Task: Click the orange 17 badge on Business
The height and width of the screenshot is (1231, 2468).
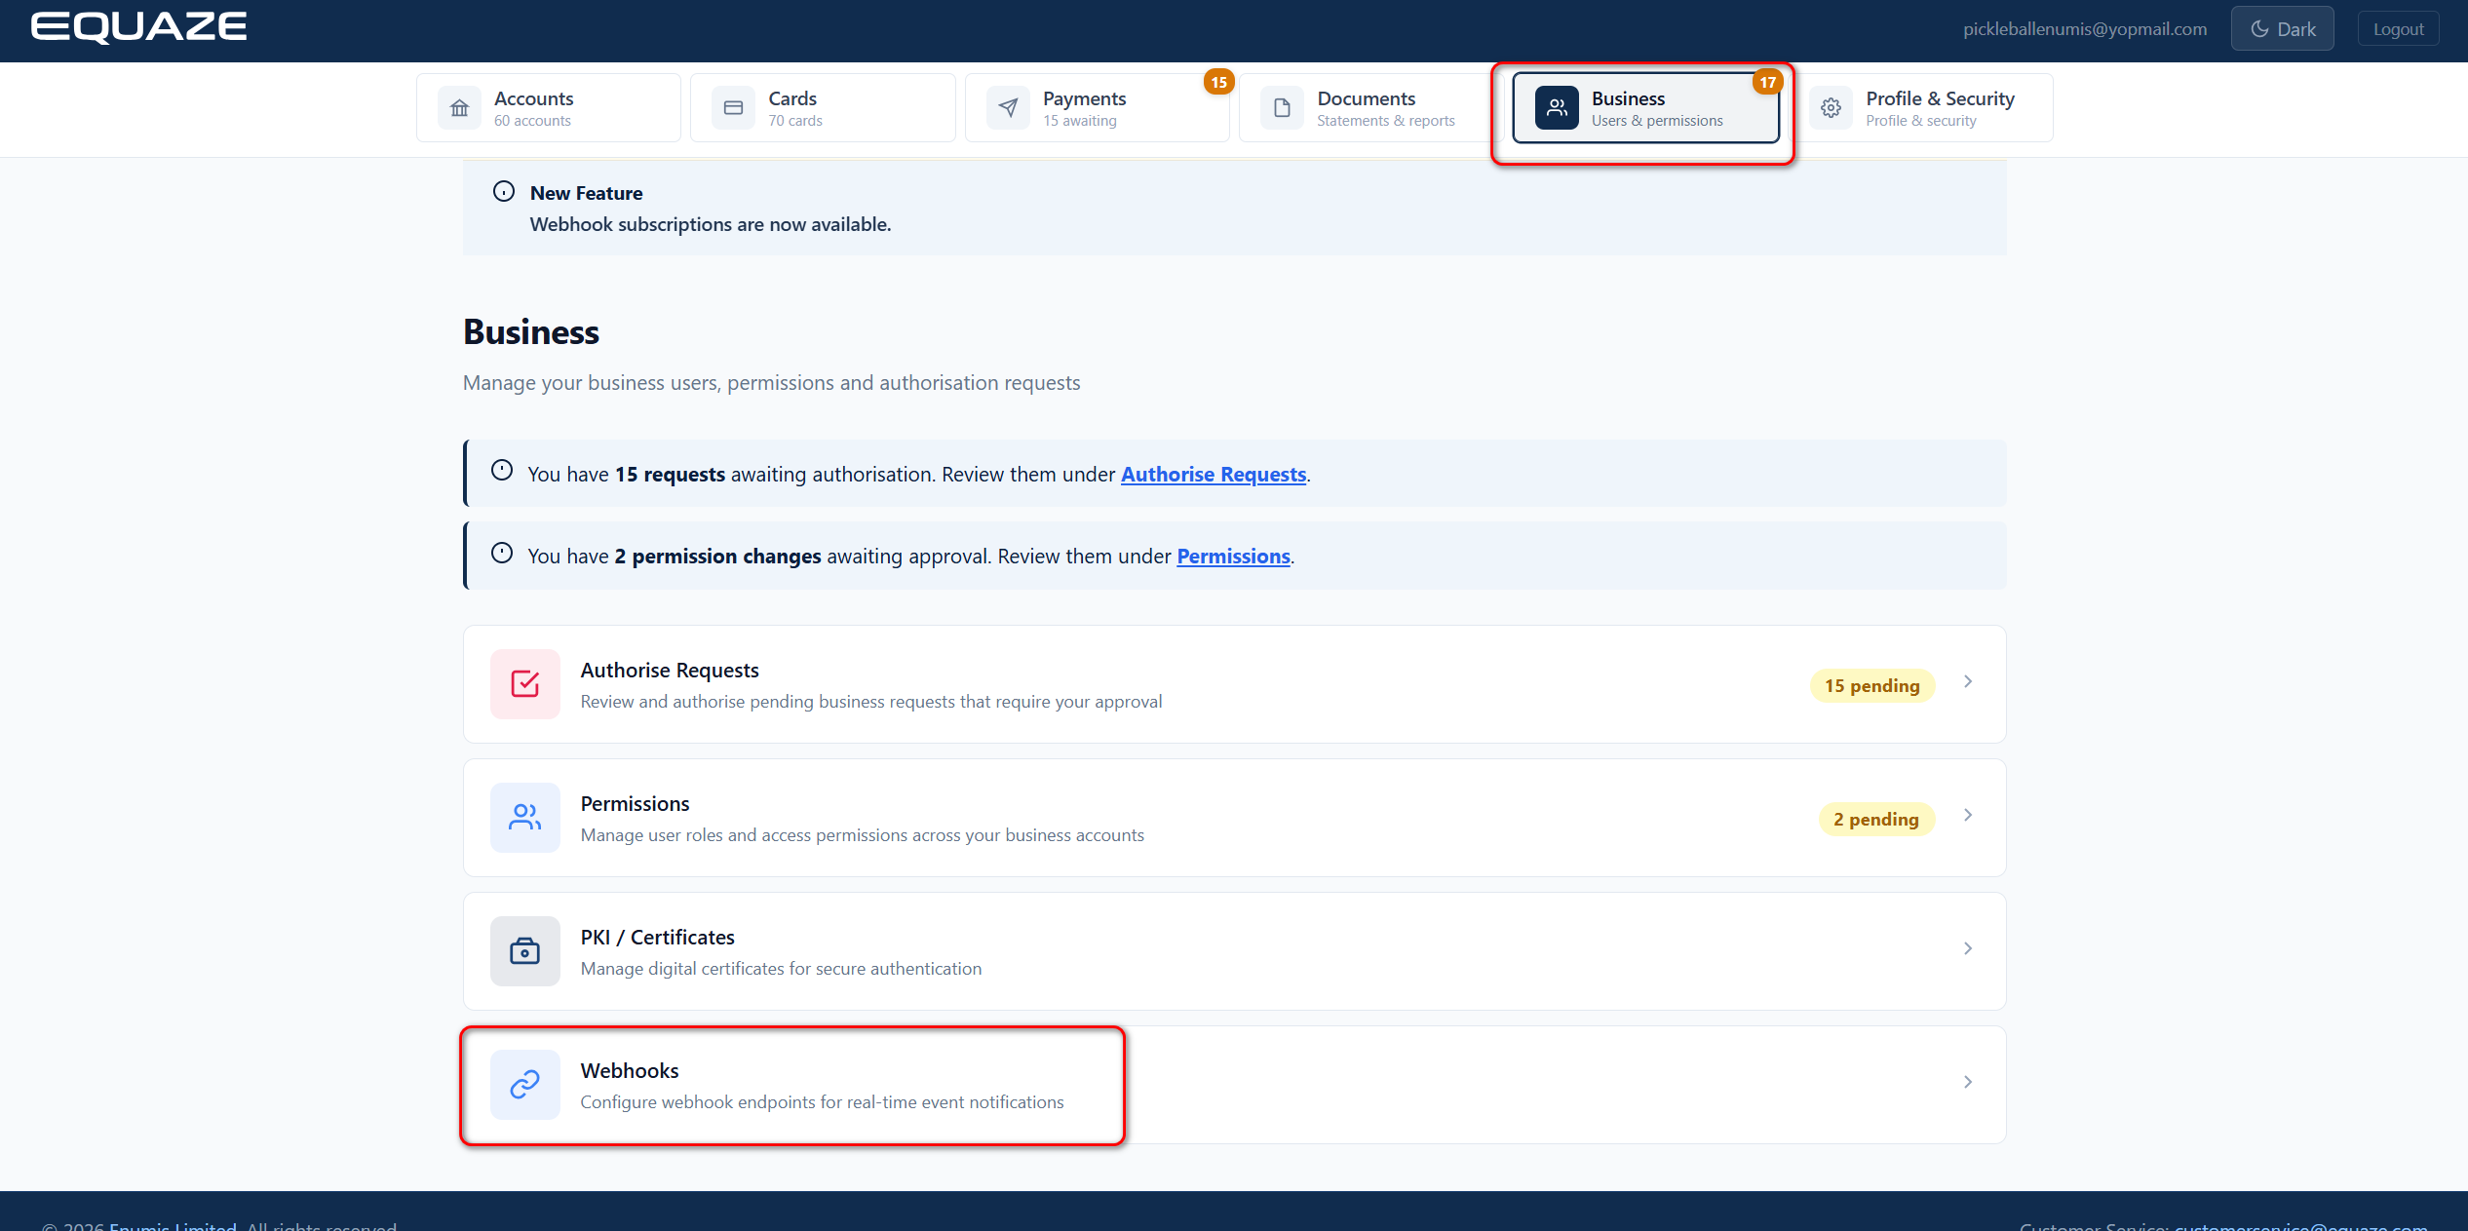Action: (x=1767, y=82)
